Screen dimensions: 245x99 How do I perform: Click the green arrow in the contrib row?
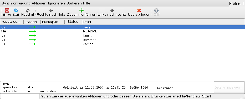click(32, 44)
